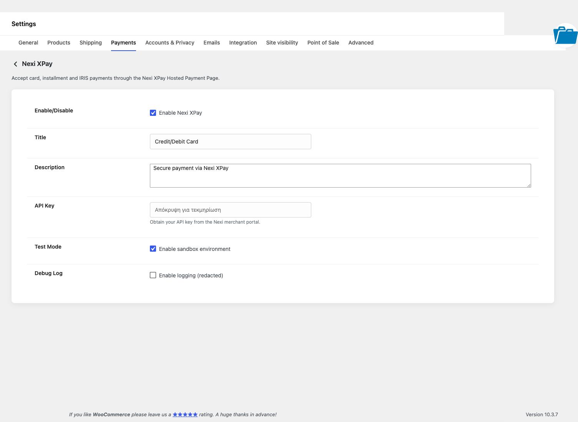Viewport: 578px width, 422px height.
Task: Click the 'API Key' row label
Action: click(x=45, y=206)
